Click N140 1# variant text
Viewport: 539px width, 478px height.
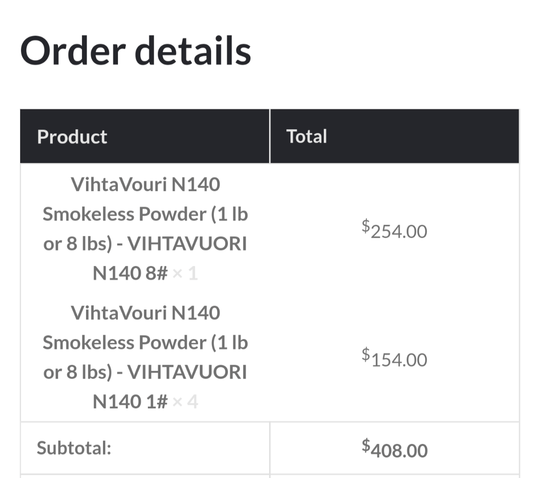point(130,402)
